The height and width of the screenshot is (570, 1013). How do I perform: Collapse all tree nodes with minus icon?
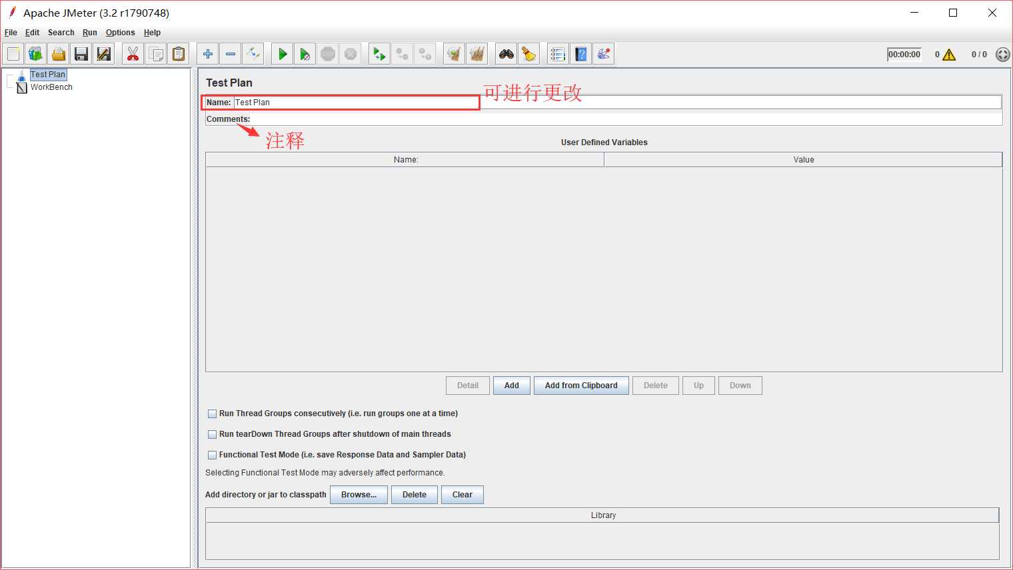(x=231, y=54)
